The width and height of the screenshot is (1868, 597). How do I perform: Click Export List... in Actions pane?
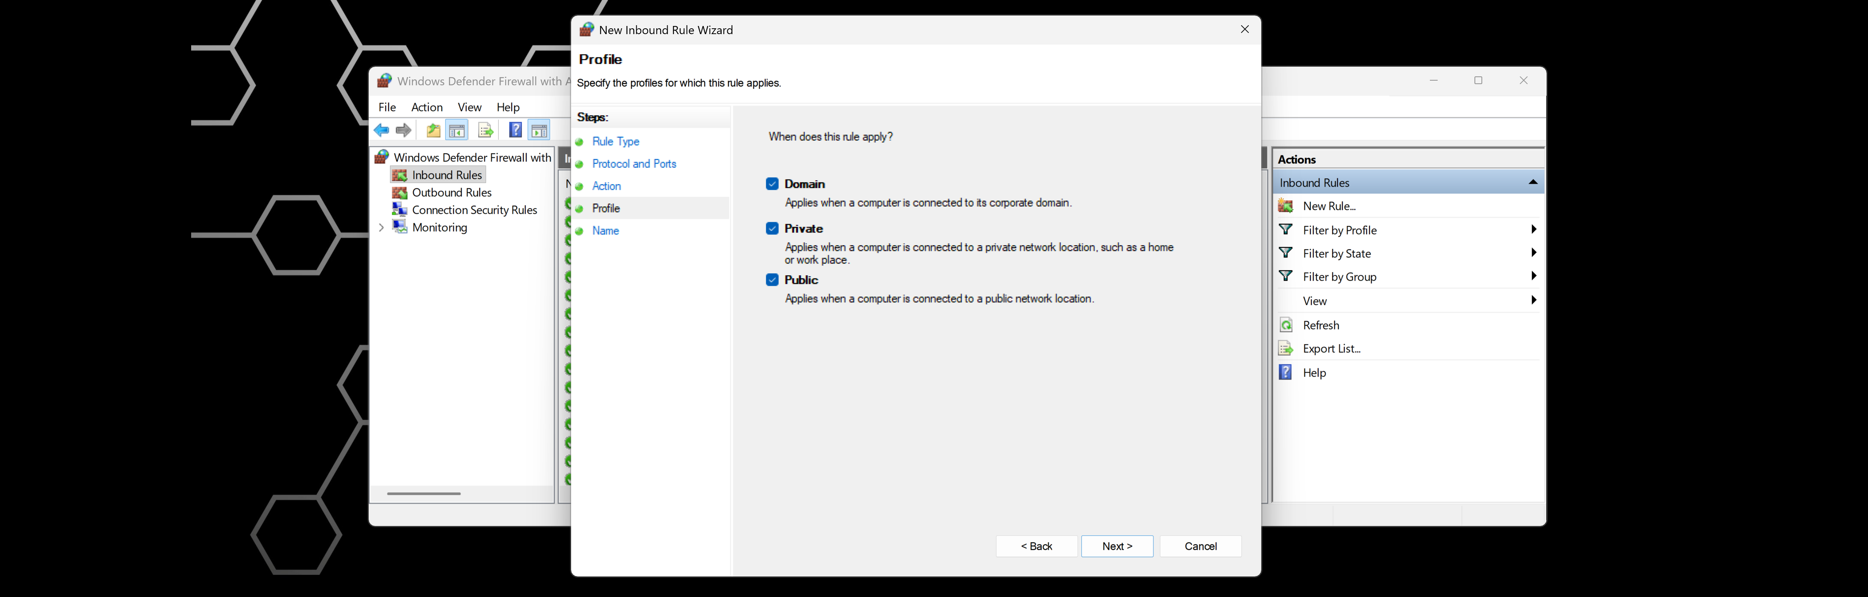[x=1331, y=349]
